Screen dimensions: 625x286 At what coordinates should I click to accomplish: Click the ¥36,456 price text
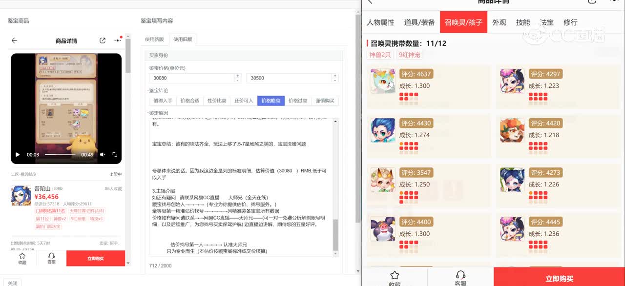pyautogui.click(x=46, y=197)
